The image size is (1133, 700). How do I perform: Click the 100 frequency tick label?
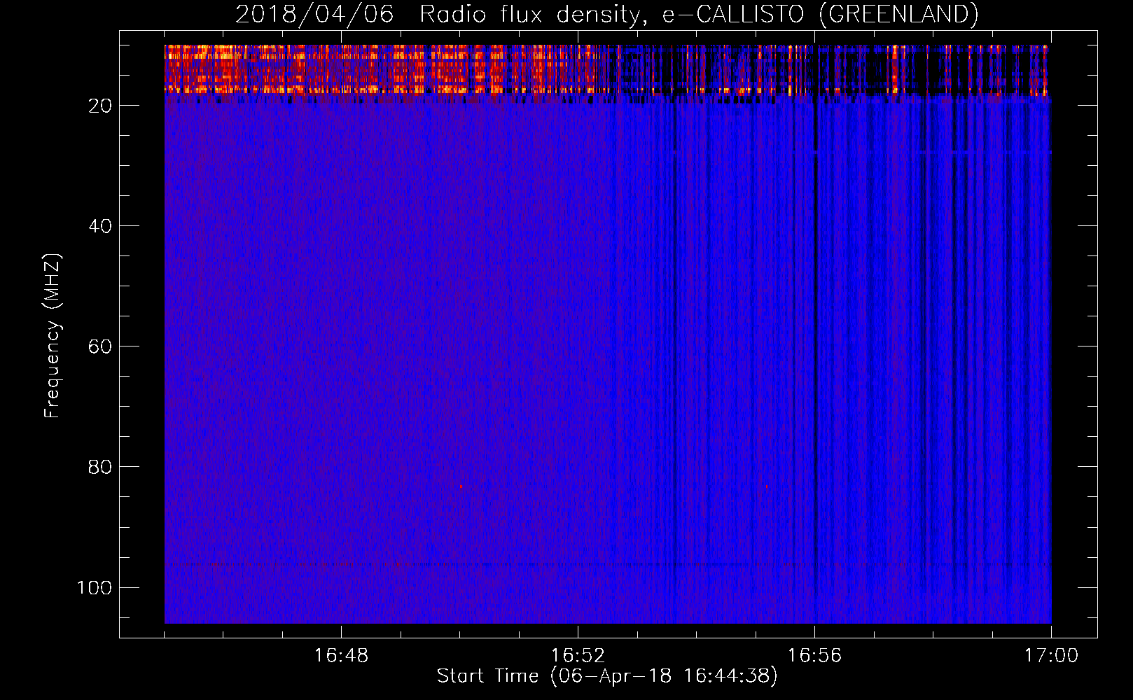coord(95,587)
